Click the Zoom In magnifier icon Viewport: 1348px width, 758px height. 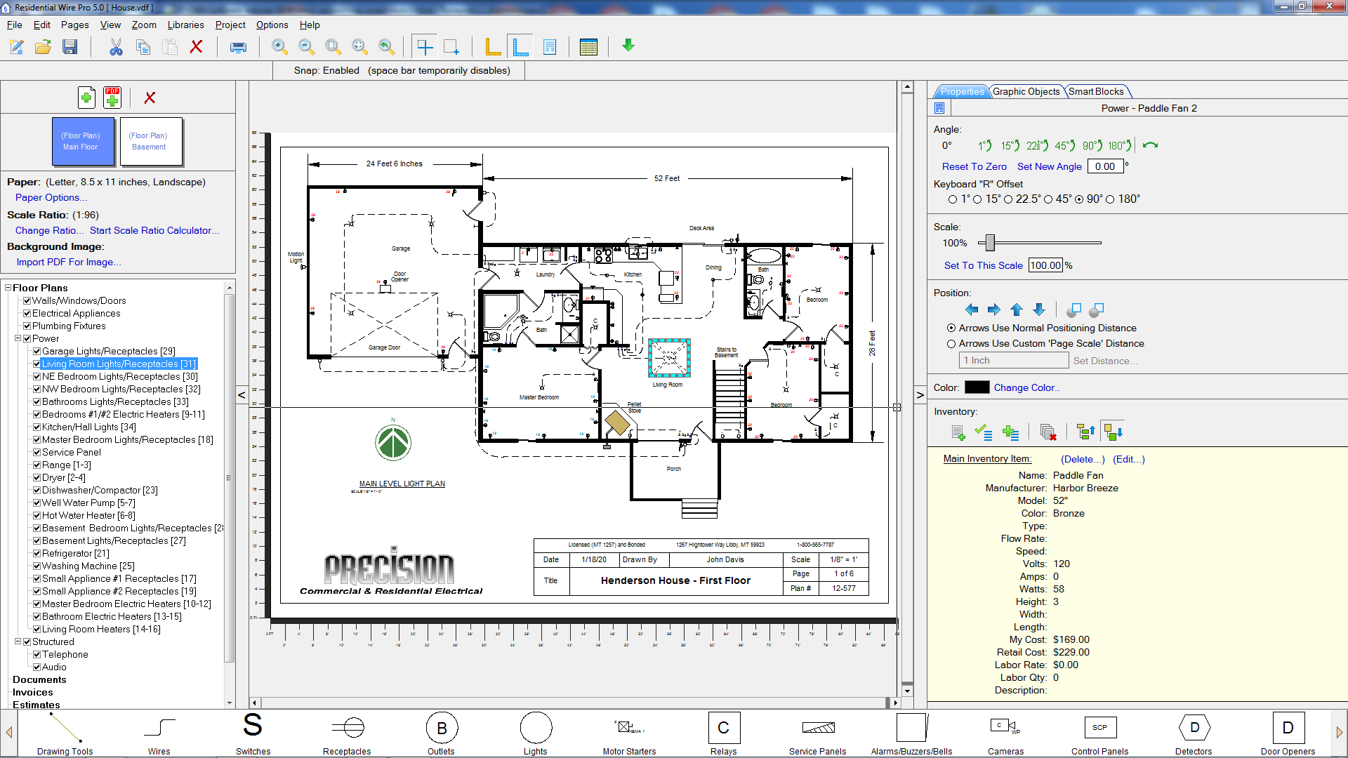(279, 47)
